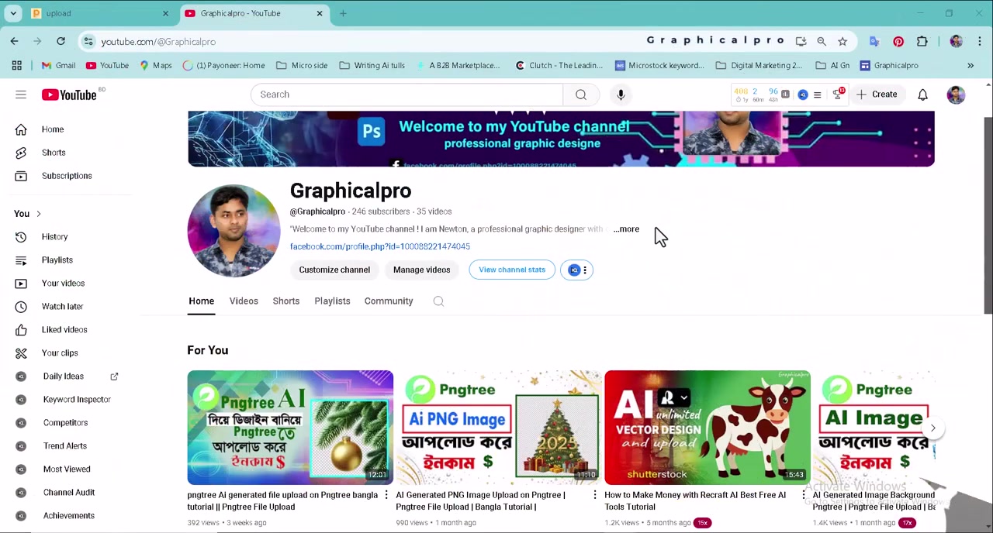
Task: Open the facebook.com profile link
Action: (x=380, y=246)
